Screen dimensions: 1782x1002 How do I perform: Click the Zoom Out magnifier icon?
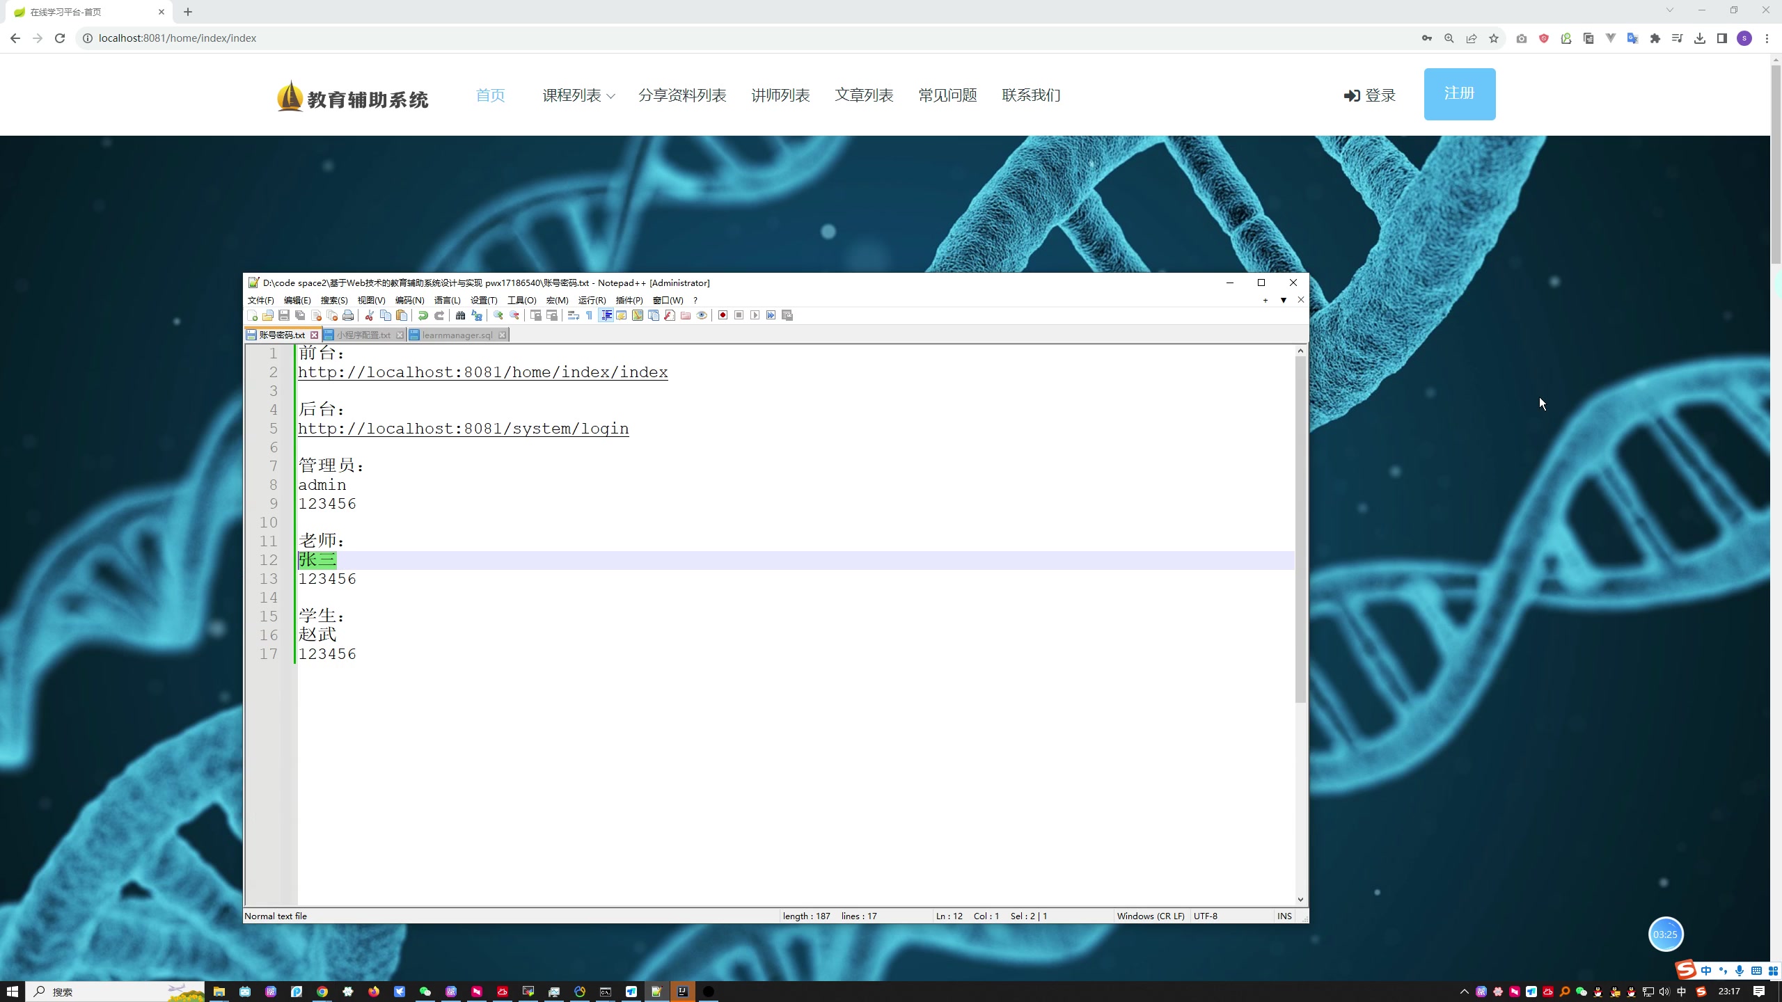pyautogui.click(x=514, y=316)
